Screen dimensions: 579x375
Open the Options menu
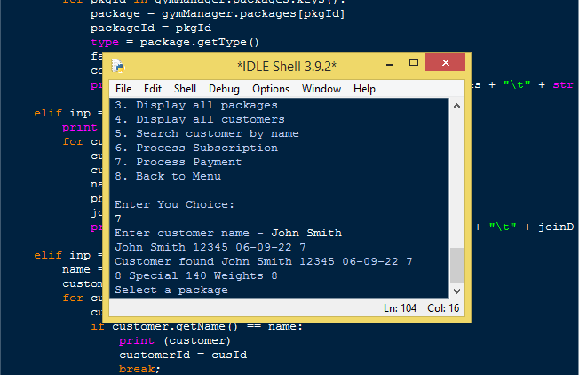click(x=271, y=89)
